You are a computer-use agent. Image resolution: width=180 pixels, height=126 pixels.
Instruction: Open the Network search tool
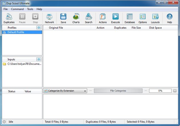pos(49,18)
